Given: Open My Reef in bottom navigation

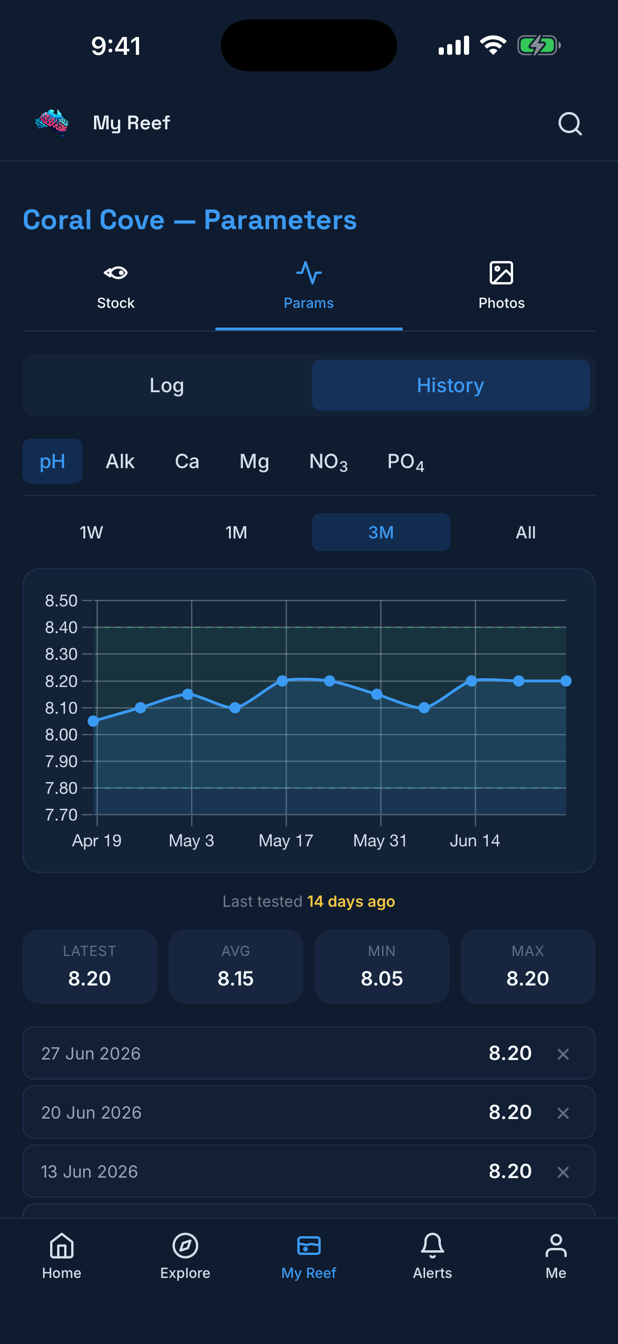Looking at the screenshot, I should [x=309, y=1256].
